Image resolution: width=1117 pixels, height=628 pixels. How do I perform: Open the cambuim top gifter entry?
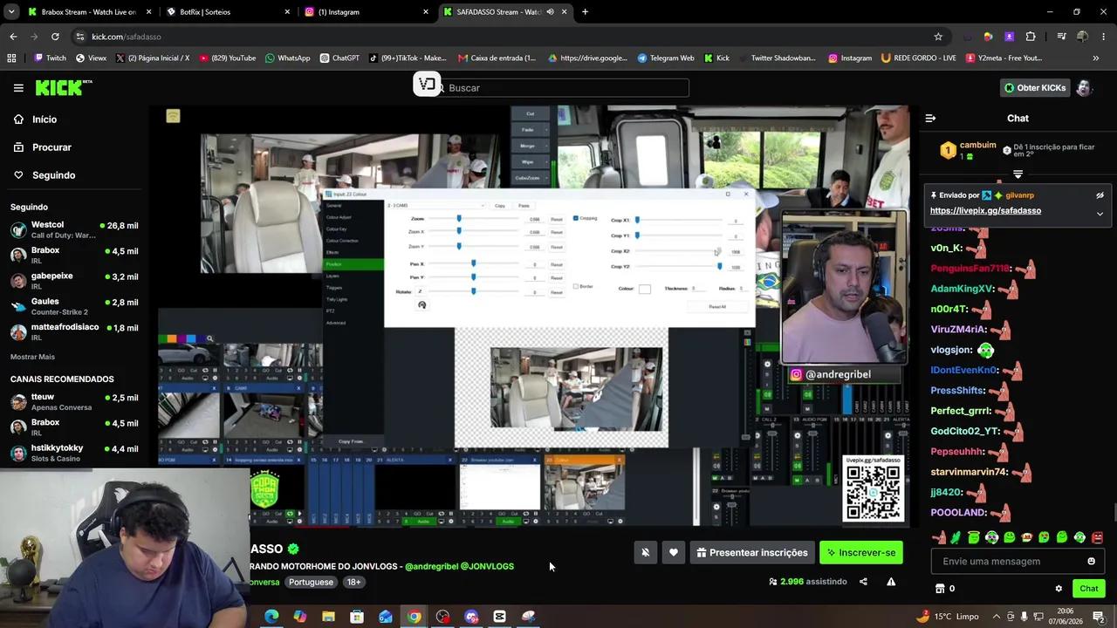(x=969, y=150)
